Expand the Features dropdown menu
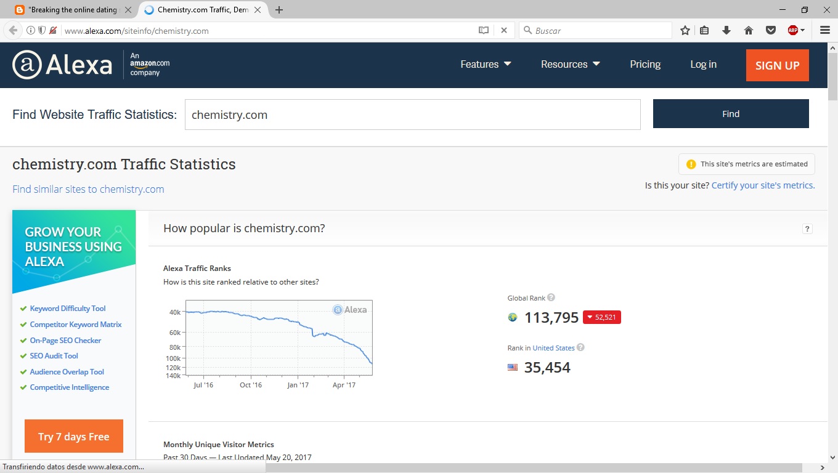This screenshot has width=838, height=473. tap(486, 64)
